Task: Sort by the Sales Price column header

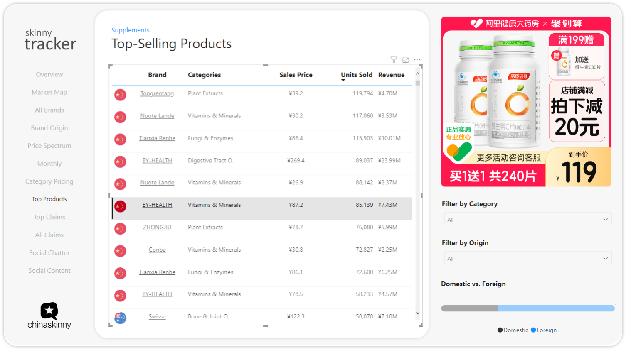Action: (296, 75)
